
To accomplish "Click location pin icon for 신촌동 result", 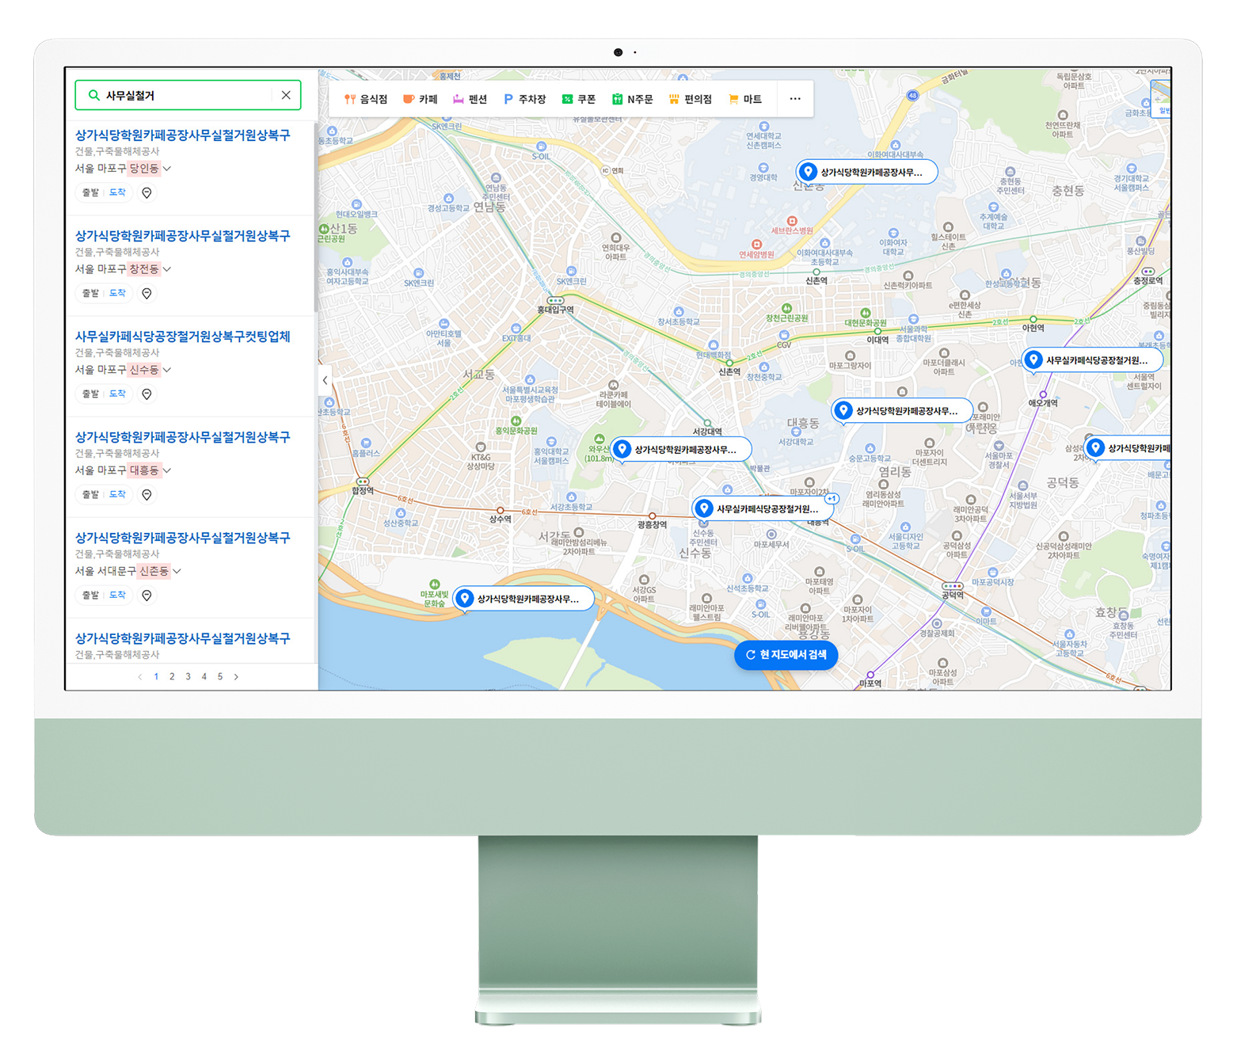I will [147, 595].
